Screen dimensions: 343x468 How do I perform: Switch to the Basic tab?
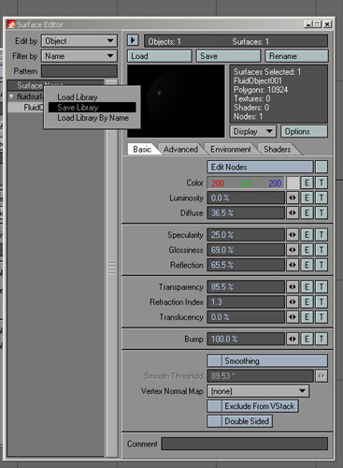coord(142,150)
